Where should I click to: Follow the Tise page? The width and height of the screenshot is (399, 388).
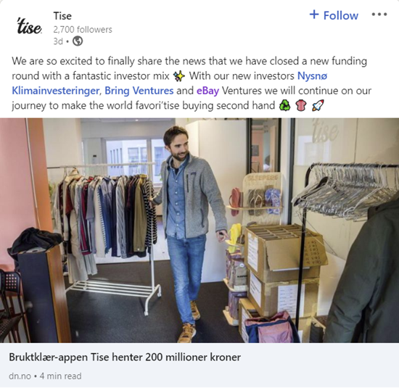334,15
